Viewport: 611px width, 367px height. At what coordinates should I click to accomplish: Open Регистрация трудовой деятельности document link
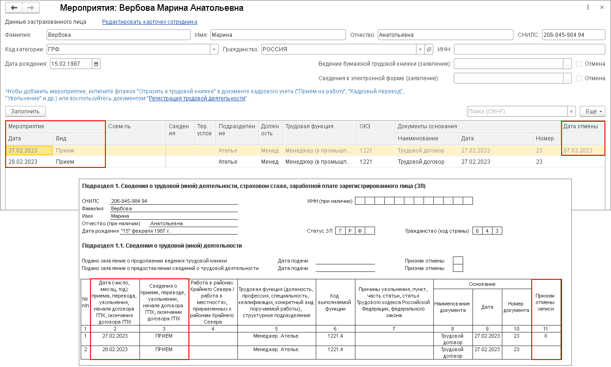click(x=197, y=98)
